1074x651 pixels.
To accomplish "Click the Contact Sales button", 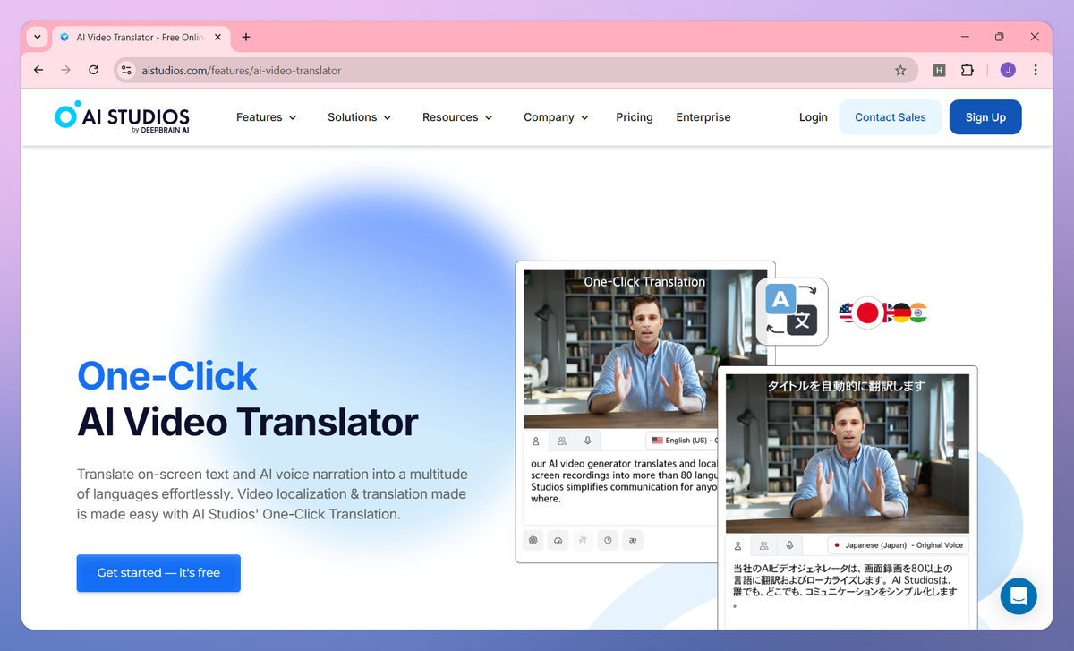I will tap(891, 117).
